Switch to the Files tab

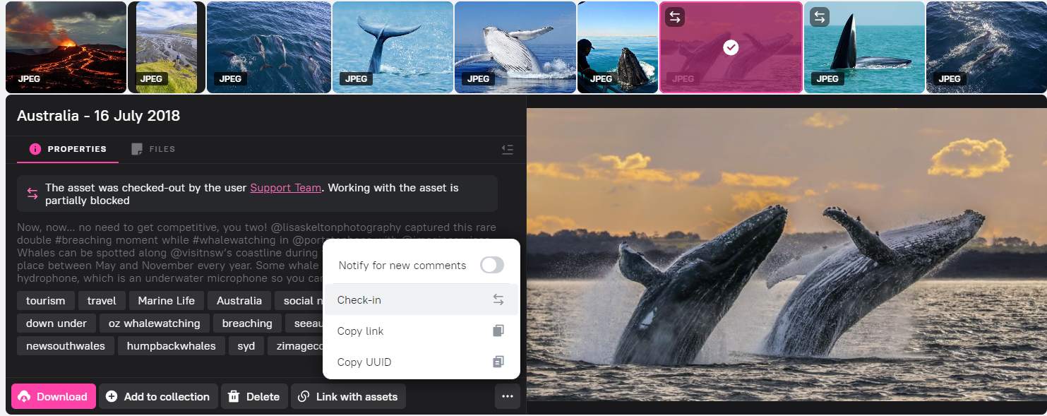154,150
